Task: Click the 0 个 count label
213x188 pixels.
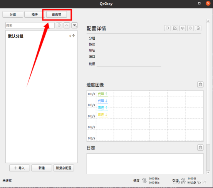Action: coord(72,36)
